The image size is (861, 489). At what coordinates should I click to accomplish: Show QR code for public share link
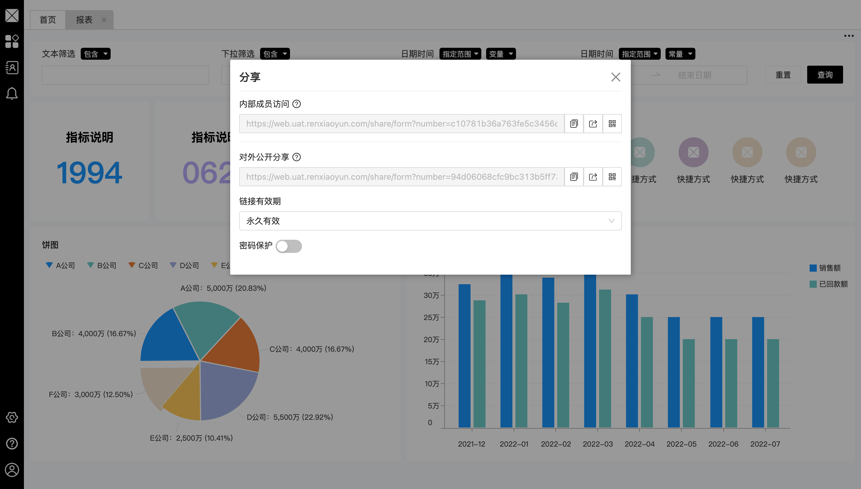click(x=612, y=177)
